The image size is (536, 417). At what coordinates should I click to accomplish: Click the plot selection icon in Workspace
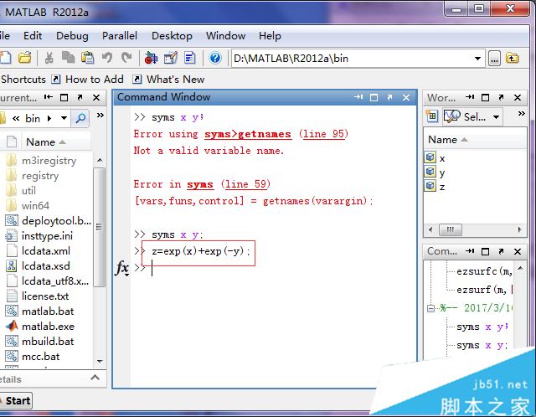pos(451,116)
